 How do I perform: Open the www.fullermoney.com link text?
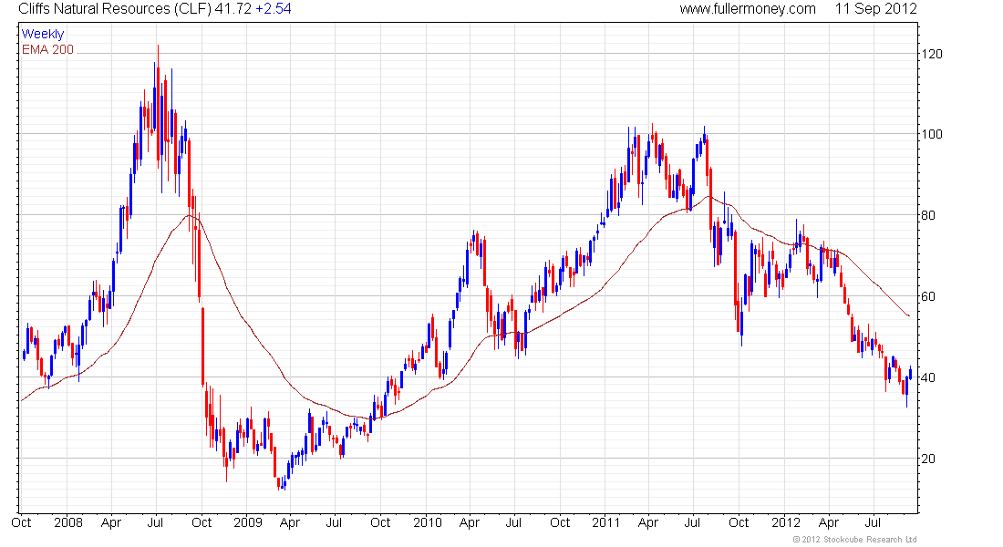coord(748,9)
